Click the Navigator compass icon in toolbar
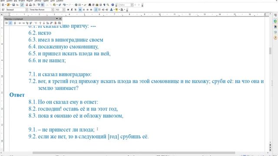 [93, 5]
